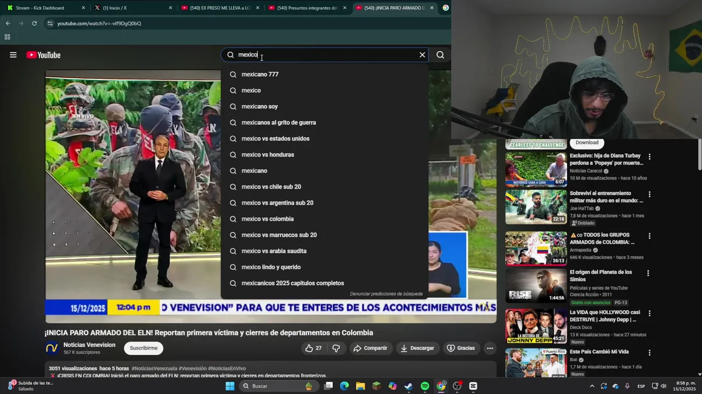Like the video with thumbs up
This screenshot has width=702, height=394.
coord(314,348)
